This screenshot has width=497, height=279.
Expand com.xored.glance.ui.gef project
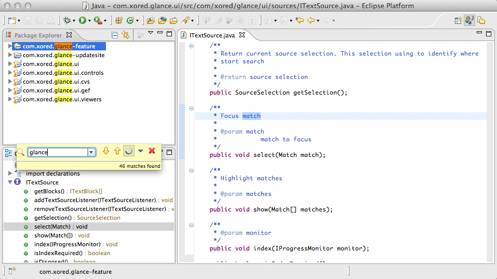(10, 90)
